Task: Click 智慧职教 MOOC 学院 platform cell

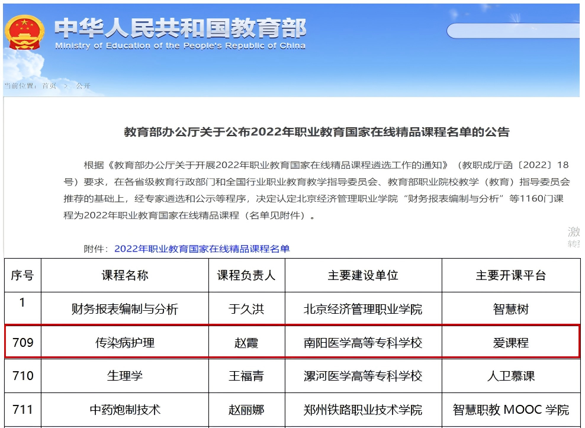Action: [510, 410]
